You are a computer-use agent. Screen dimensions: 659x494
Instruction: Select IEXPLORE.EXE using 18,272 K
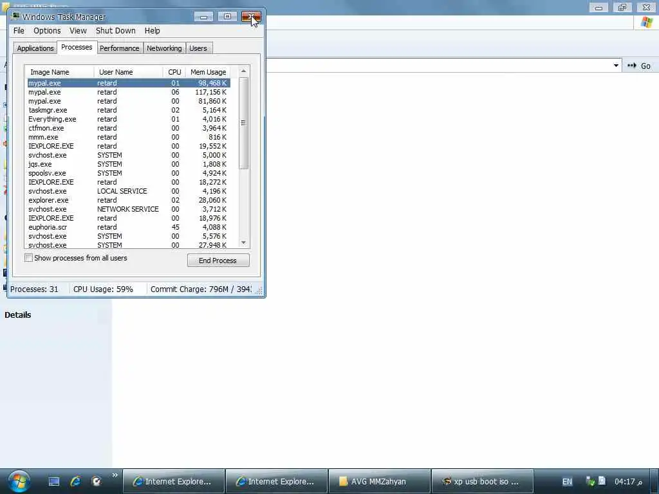129,182
